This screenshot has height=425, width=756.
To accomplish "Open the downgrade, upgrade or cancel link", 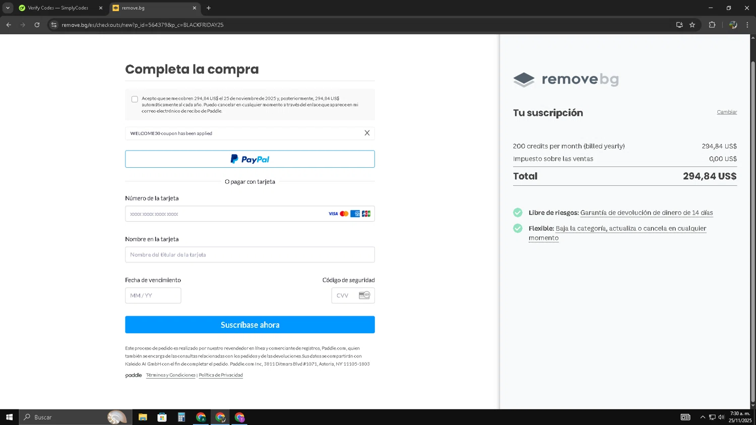I will [617, 233].
